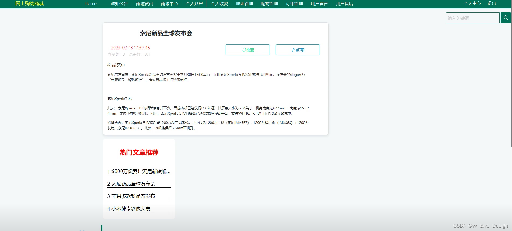Open the 通知公告 menu item
Viewport: 512px width, 231px height.
point(119,3)
